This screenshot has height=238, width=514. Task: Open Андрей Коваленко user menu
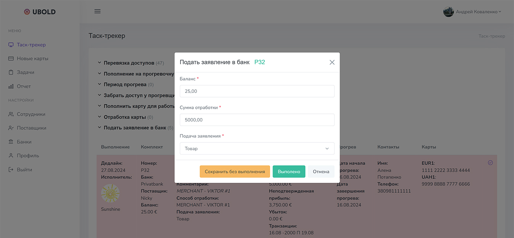coord(472,12)
